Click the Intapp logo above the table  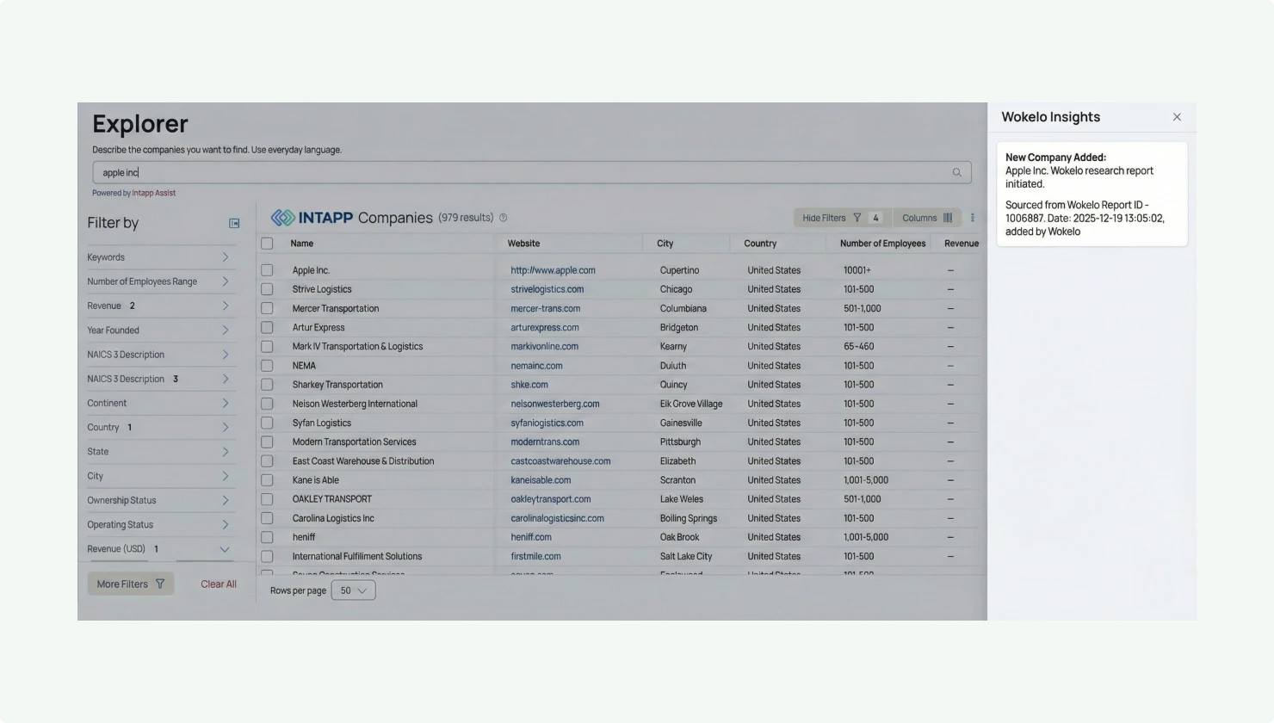tap(312, 218)
